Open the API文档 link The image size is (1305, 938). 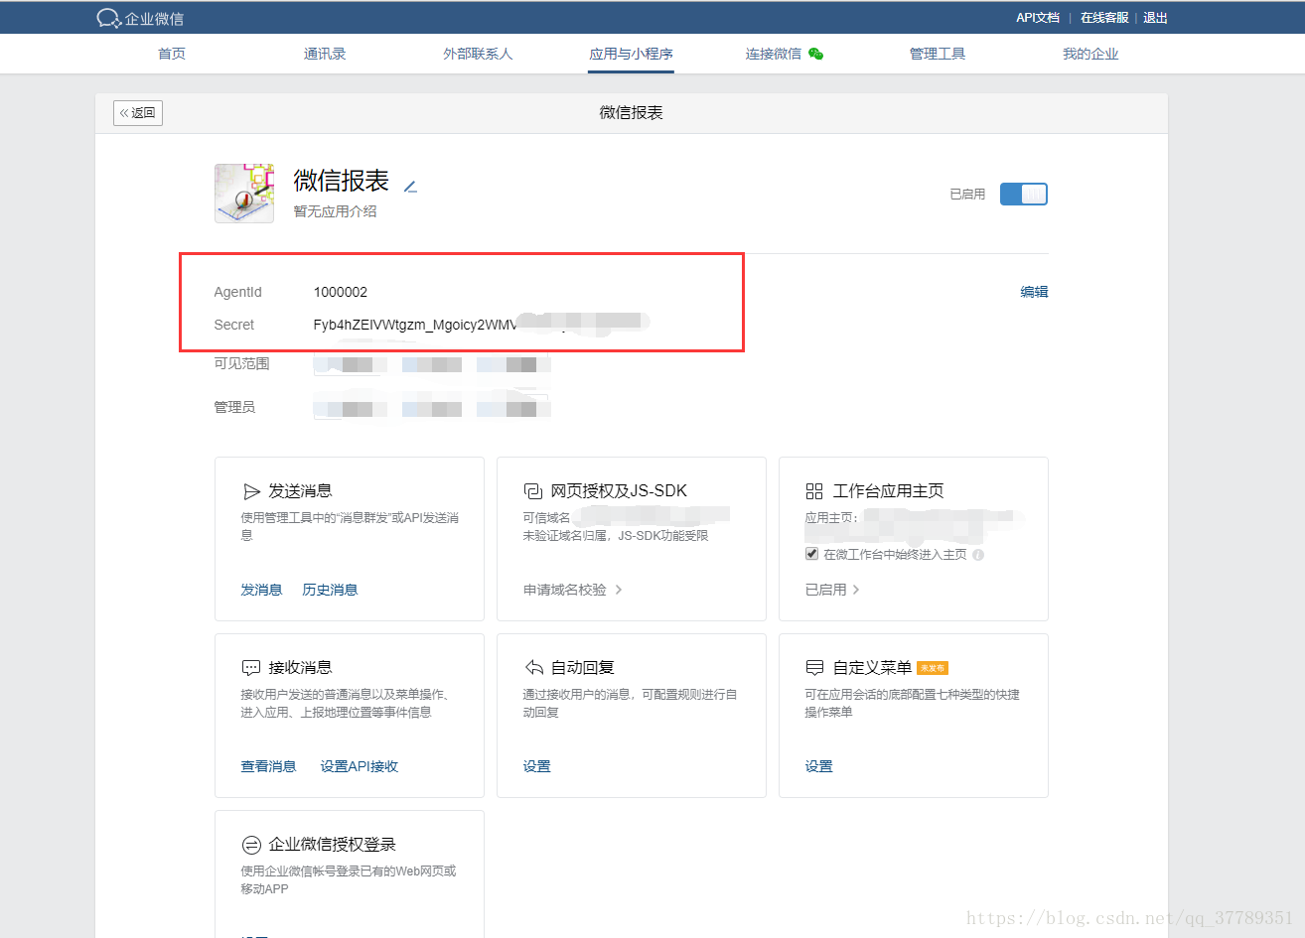pyautogui.click(x=1038, y=18)
